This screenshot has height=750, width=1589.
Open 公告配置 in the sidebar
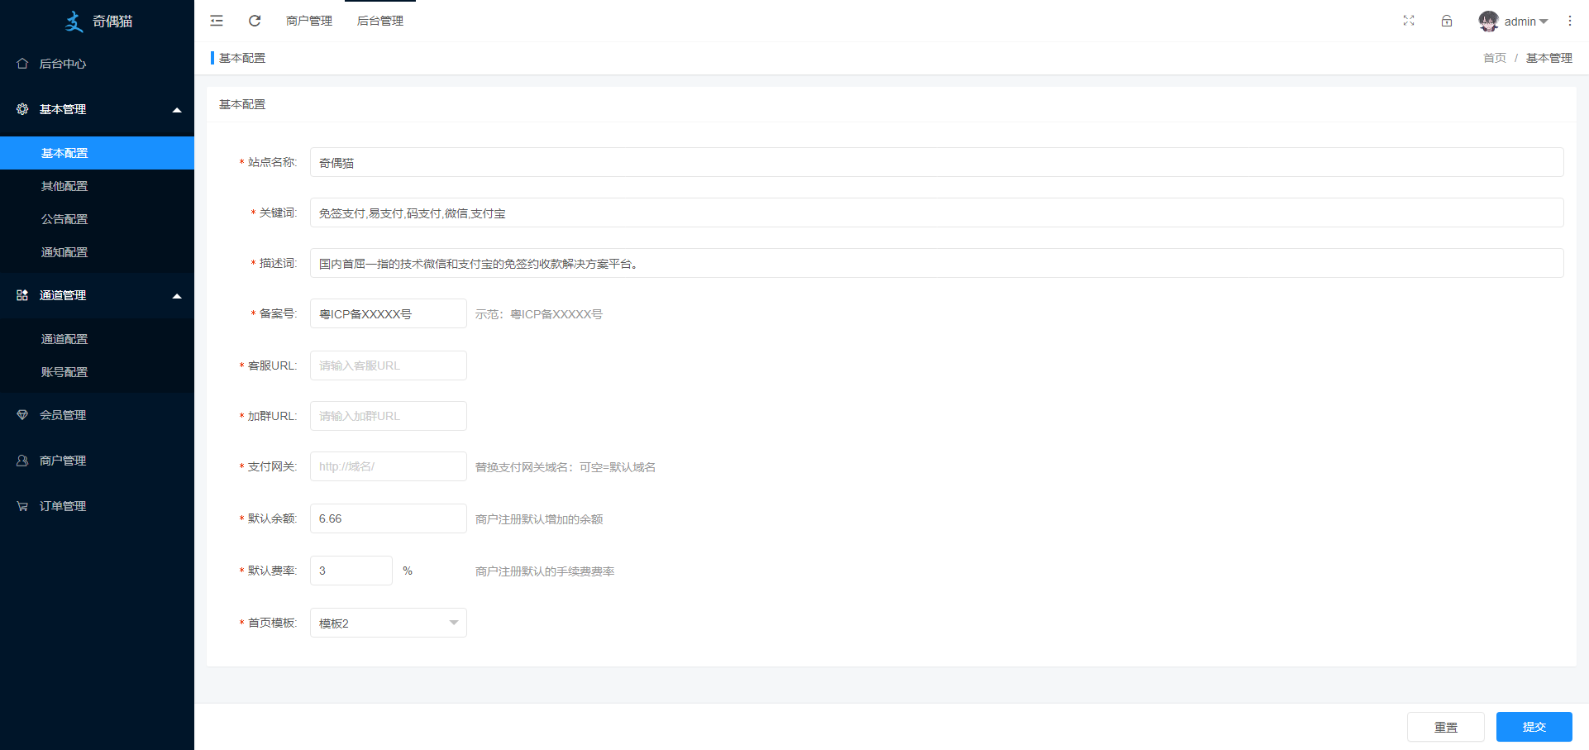coord(97,219)
